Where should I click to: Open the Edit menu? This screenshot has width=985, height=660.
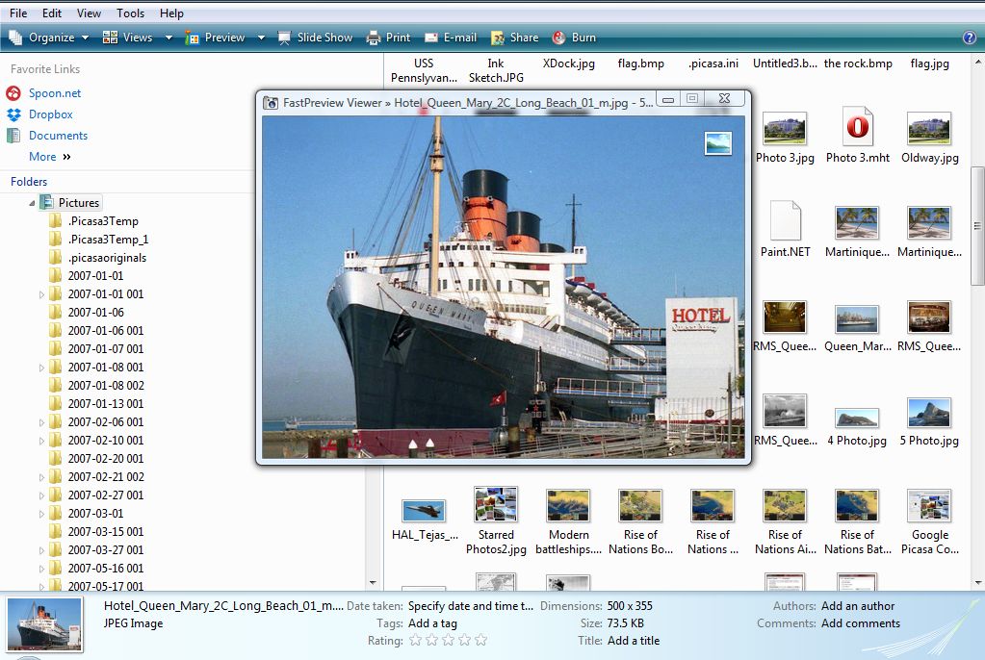pos(51,13)
